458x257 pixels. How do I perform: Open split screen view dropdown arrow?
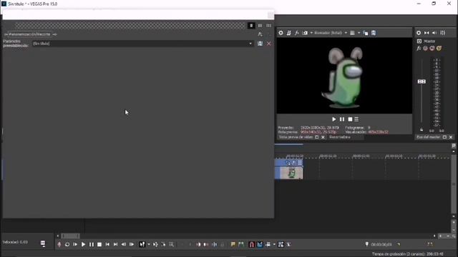[311, 33]
